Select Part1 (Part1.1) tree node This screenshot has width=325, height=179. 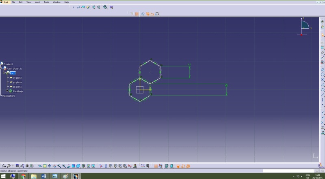pos(14,68)
